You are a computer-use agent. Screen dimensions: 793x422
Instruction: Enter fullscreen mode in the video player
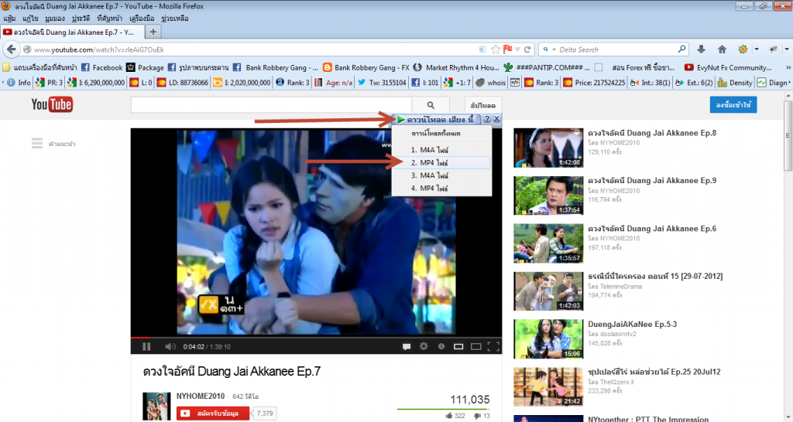[x=493, y=346]
